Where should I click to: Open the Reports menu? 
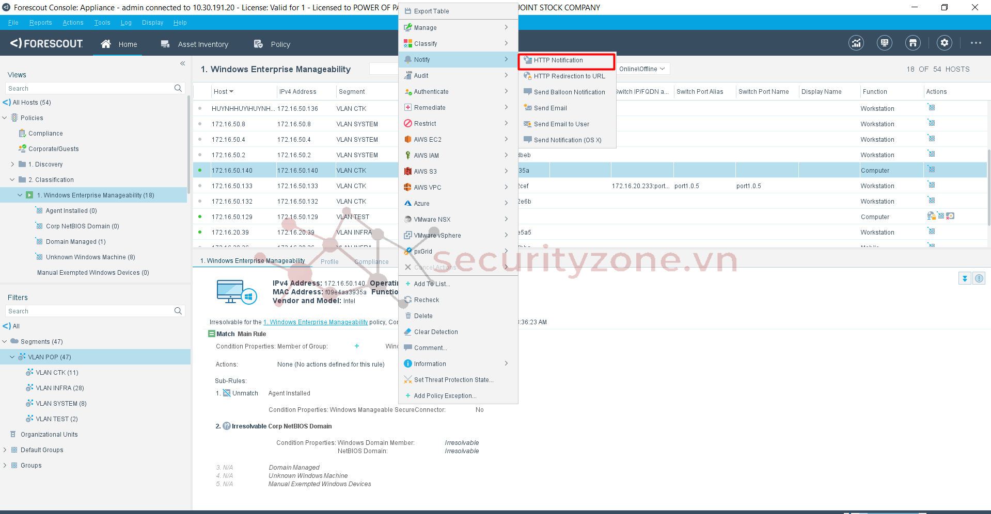tap(41, 23)
